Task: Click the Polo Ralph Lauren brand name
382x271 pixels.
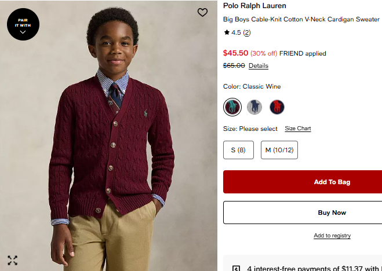Action: (254, 6)
